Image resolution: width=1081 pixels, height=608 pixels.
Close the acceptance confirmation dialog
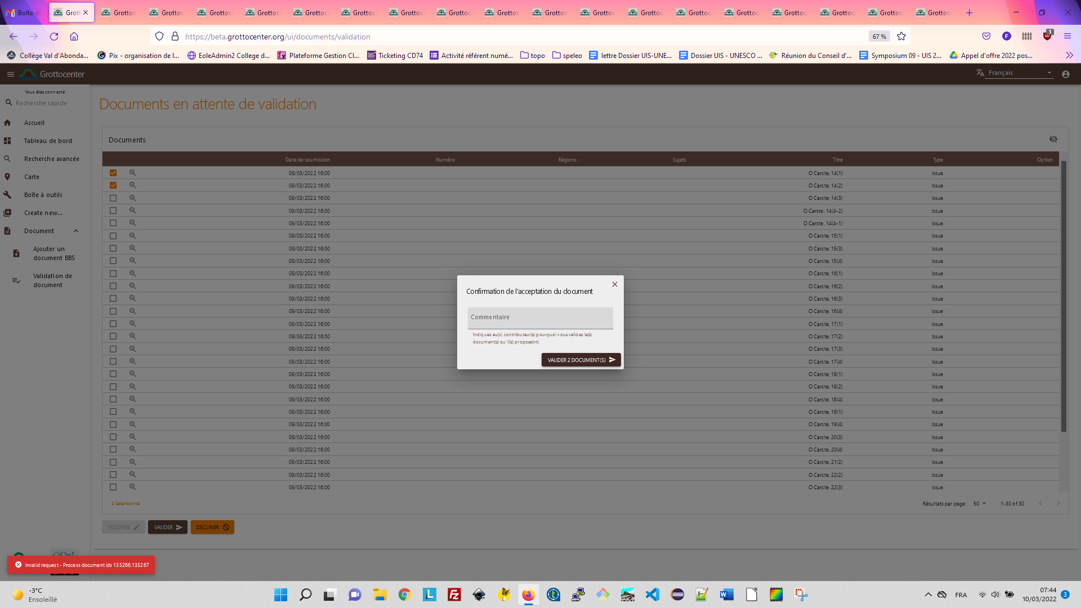pyautogui.click(x=615, y=284)
